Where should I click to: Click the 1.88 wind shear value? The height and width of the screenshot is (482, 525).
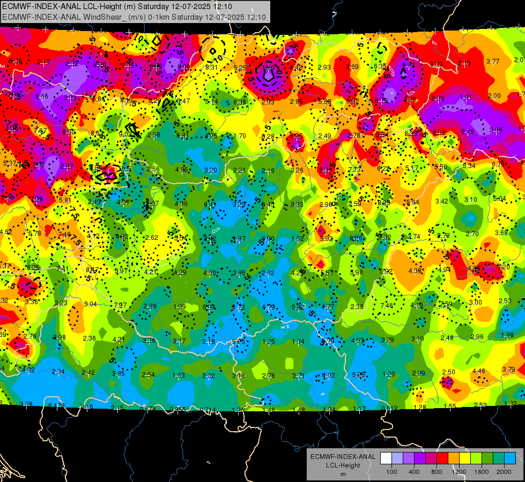click(507, 335)
